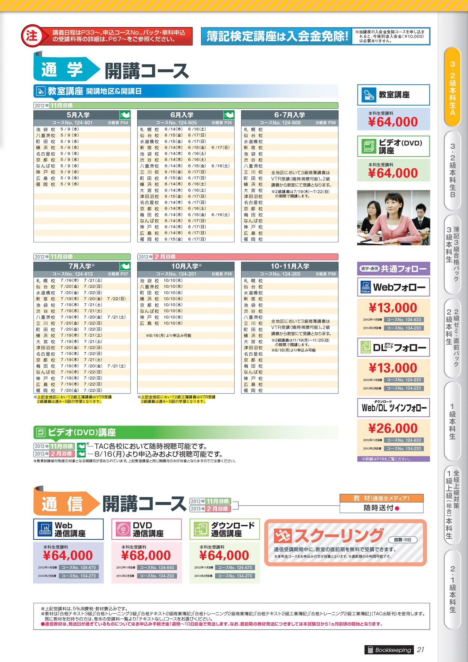468x662 pixels.
Task: Click the 簿記検定講座は入会金免除 banner
Action: (277, 36)
